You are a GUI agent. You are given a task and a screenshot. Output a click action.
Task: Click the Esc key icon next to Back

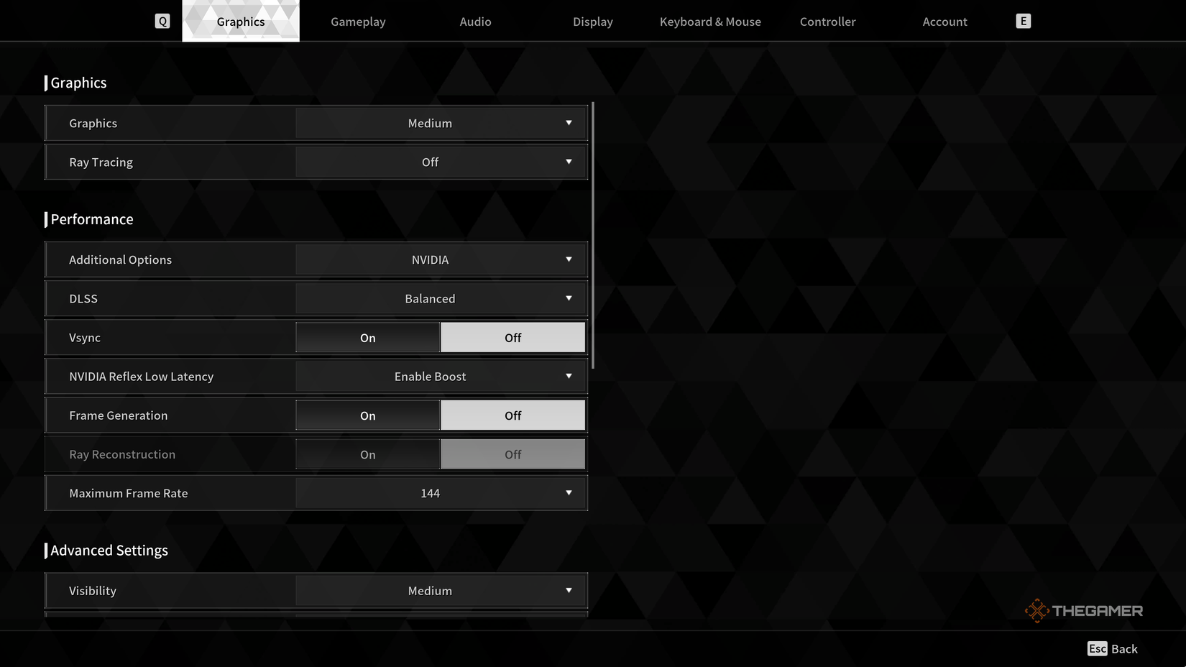(1097, 648)
